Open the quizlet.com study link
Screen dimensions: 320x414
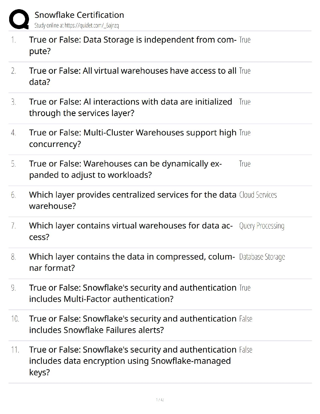point(76,25)
